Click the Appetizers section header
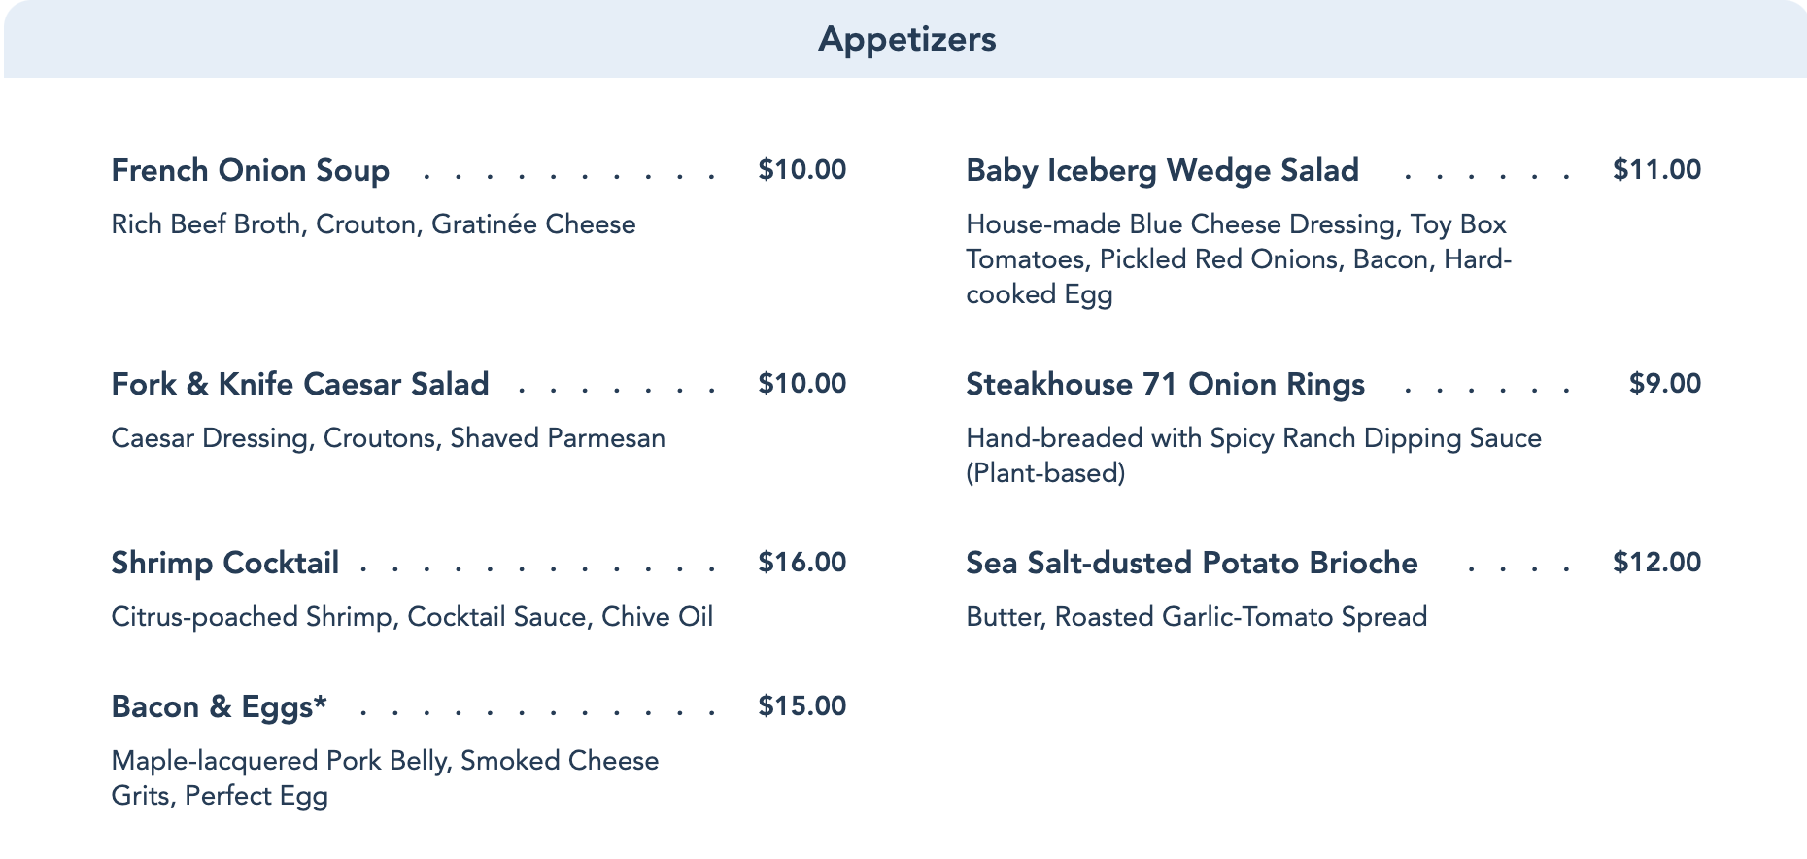 [x=906, y=39]
